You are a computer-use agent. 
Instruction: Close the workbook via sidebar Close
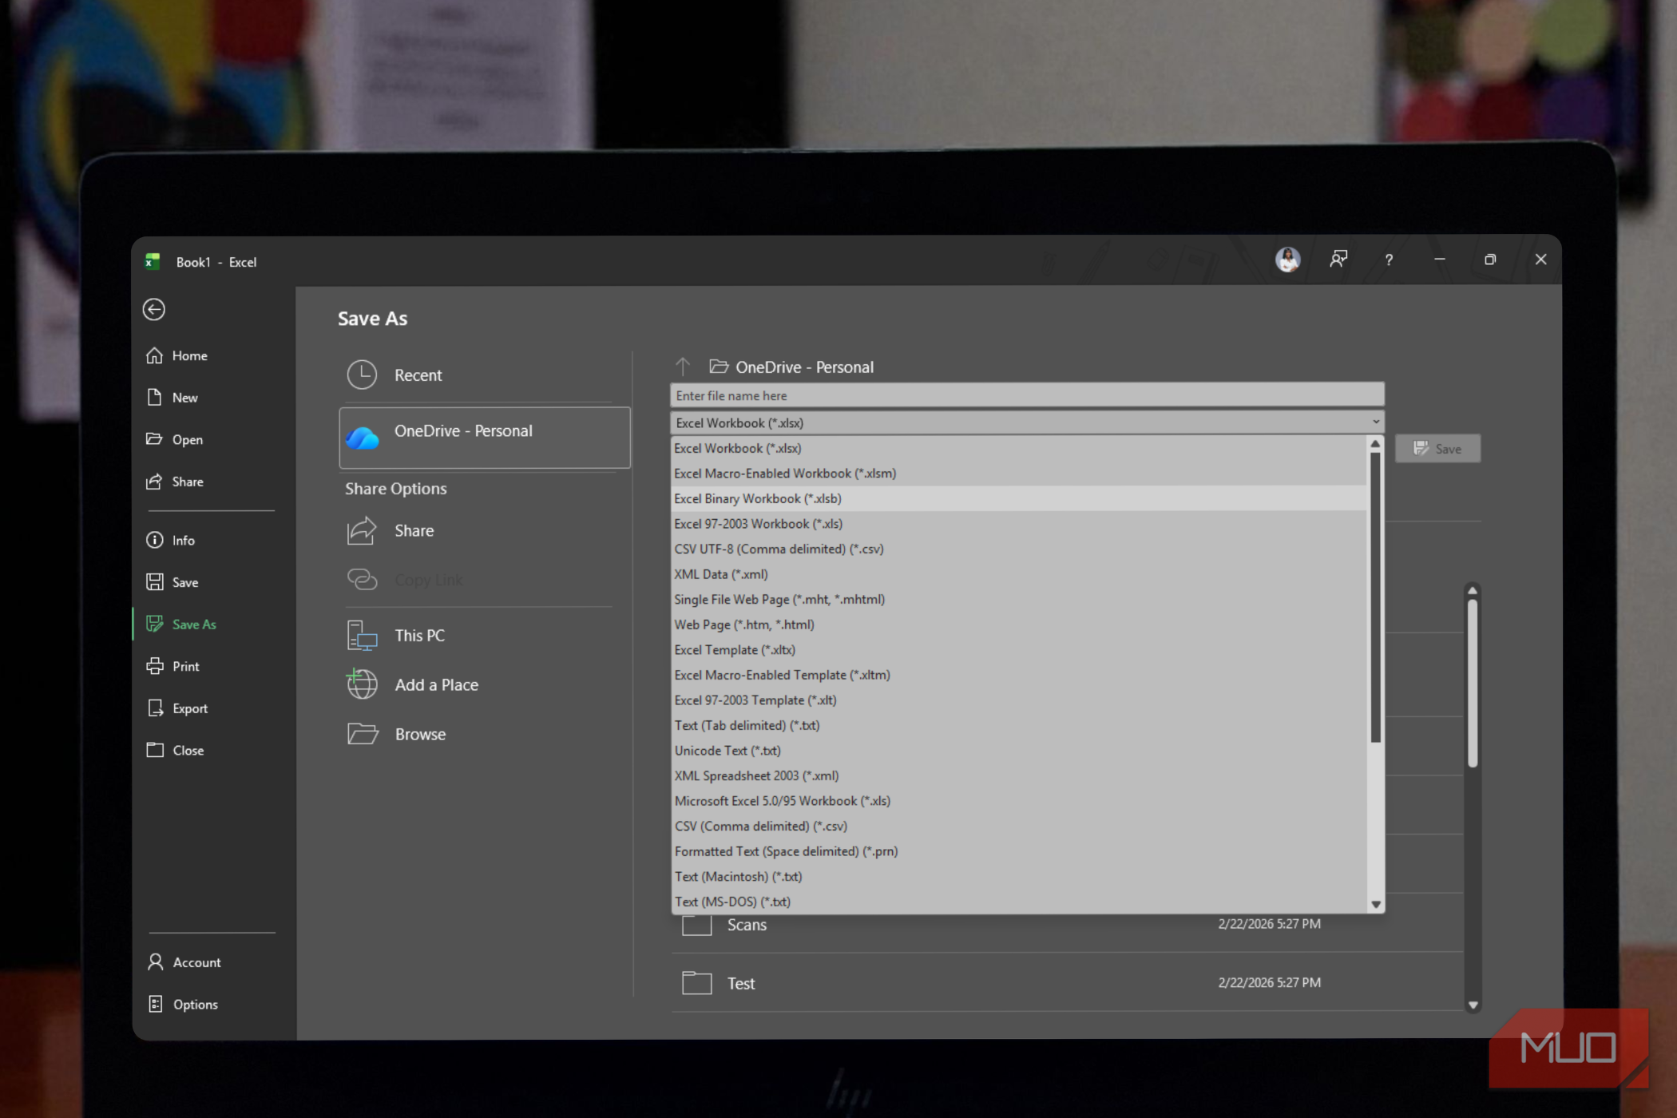click(x=188, y=751)
